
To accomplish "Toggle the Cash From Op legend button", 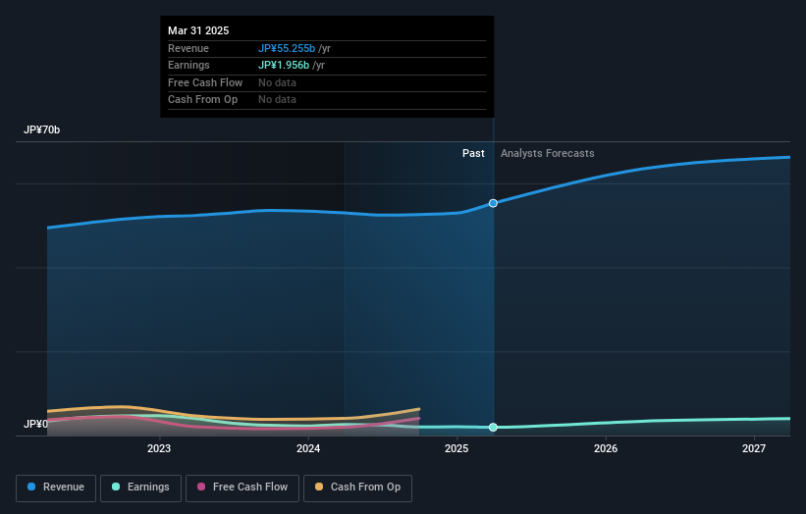I will coord(357,488).
